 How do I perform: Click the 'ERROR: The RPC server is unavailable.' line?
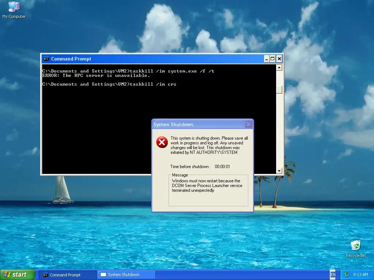[96, 75]
